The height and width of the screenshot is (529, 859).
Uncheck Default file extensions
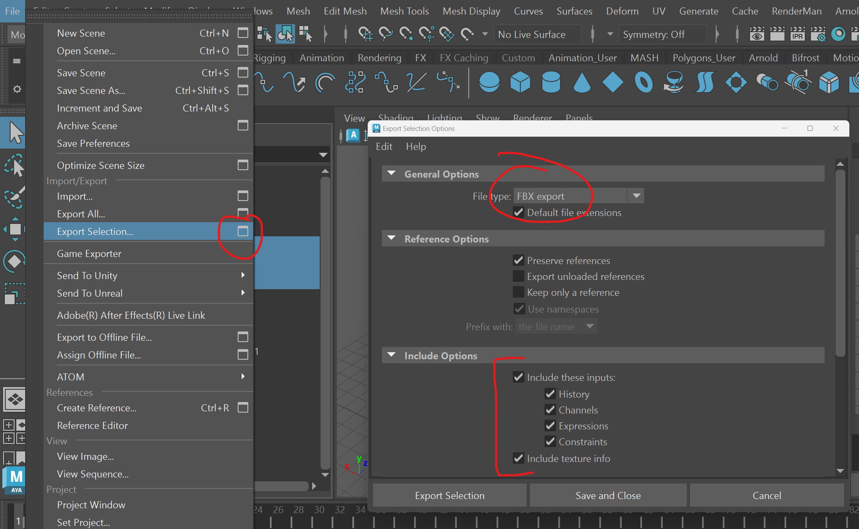pos(519,212)
